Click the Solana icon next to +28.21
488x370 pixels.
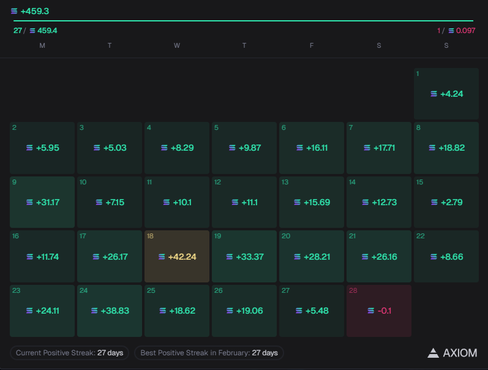(x=297, y=257)
